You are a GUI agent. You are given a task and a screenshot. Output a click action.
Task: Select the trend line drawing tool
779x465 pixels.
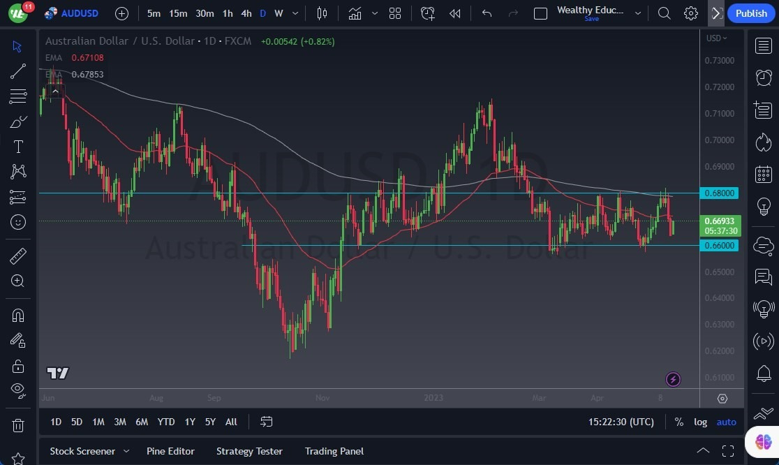click(17, 71)
